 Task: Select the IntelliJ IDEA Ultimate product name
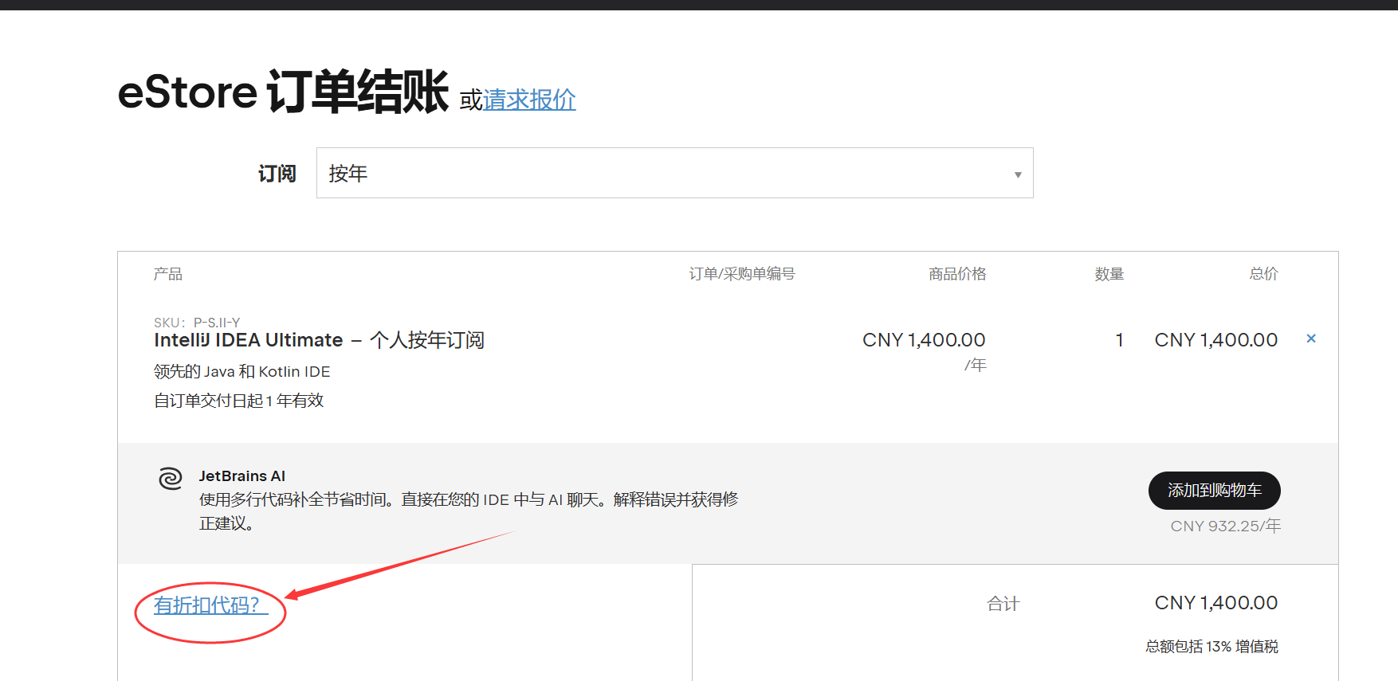coord(319,340)
